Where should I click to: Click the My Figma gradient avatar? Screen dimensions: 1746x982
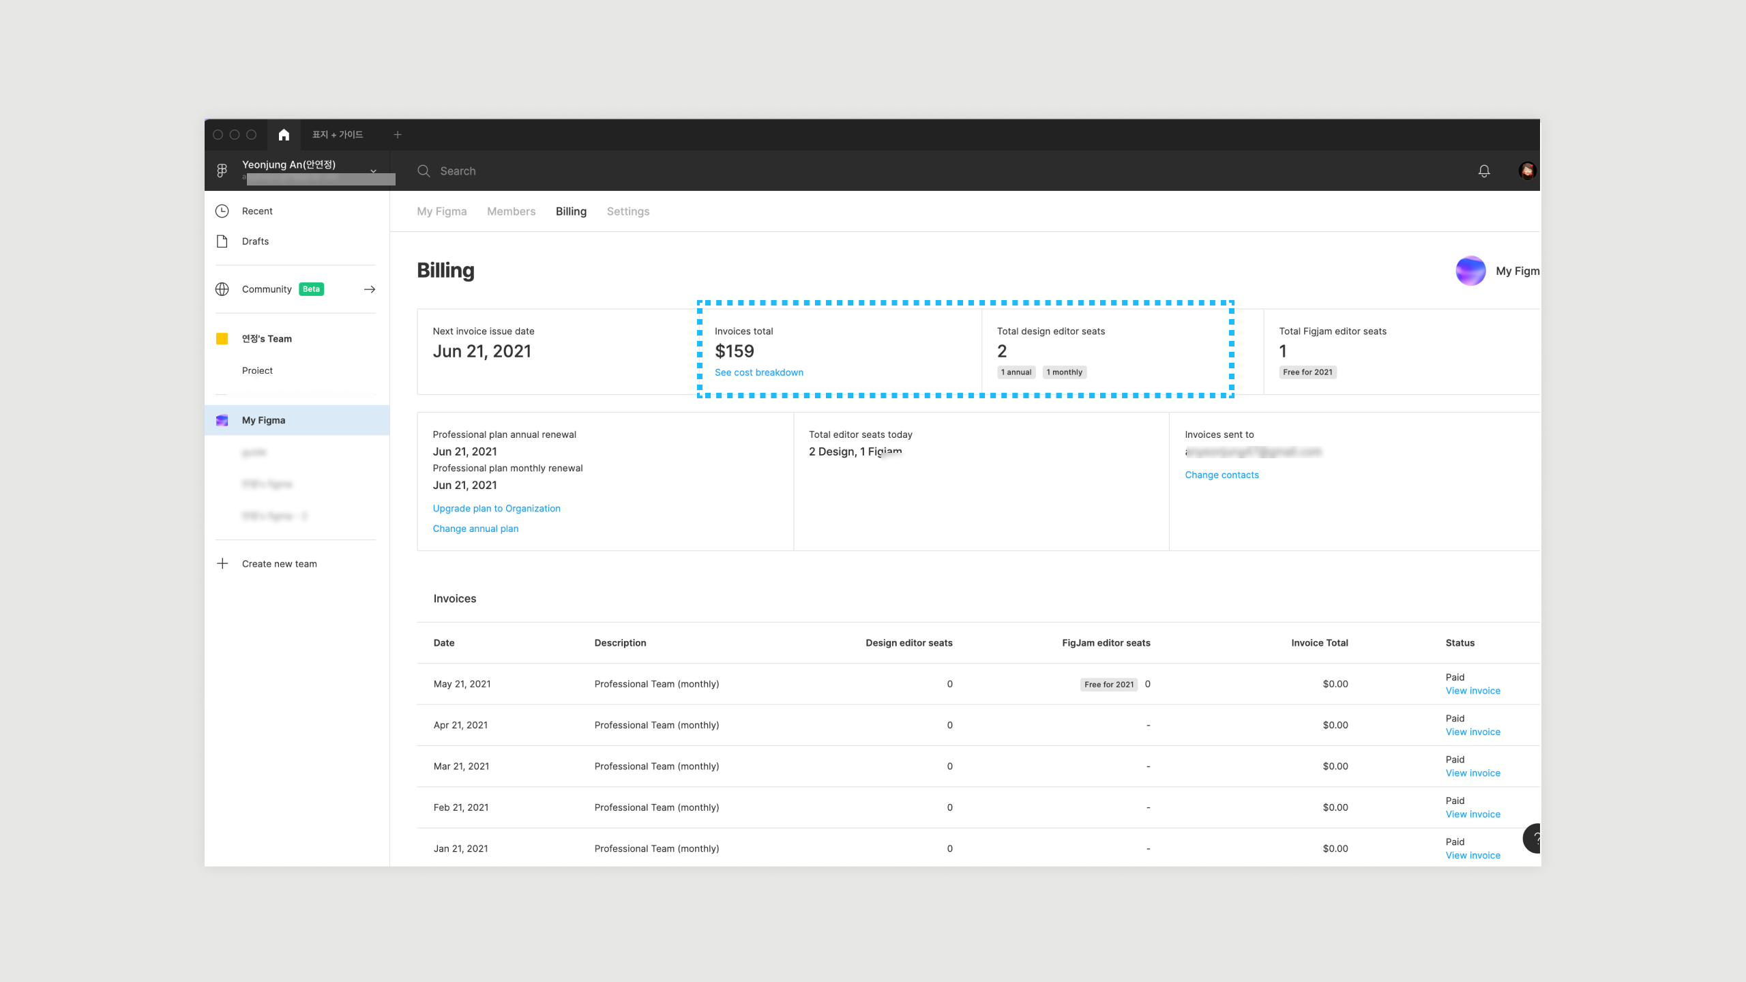coord(1470,271)
